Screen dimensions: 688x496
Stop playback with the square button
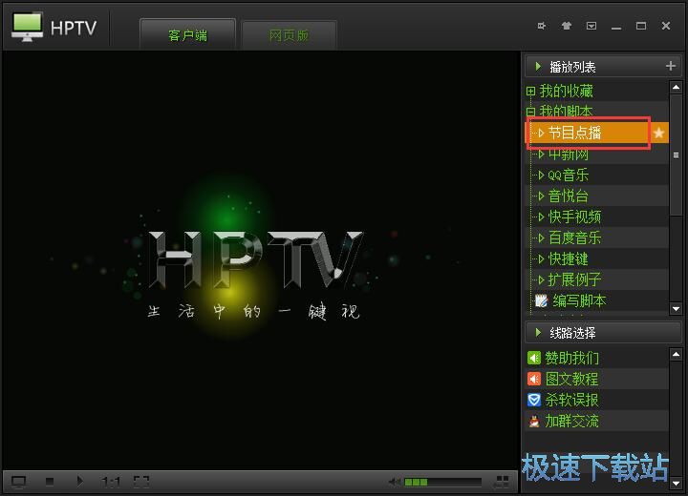click(50, 482)
